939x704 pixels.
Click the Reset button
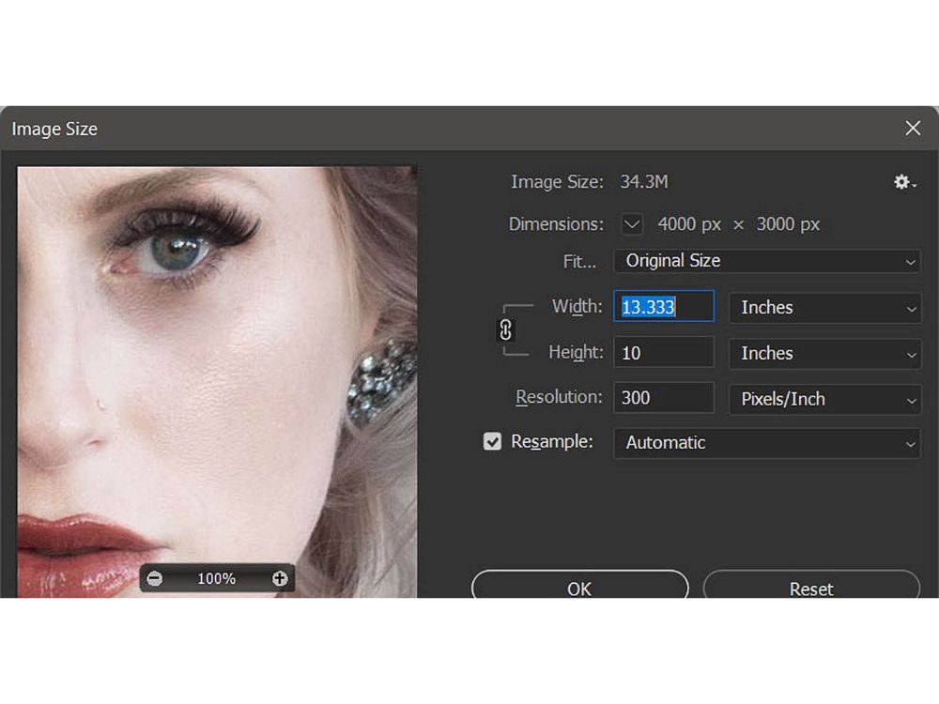(x=811, y=585)
